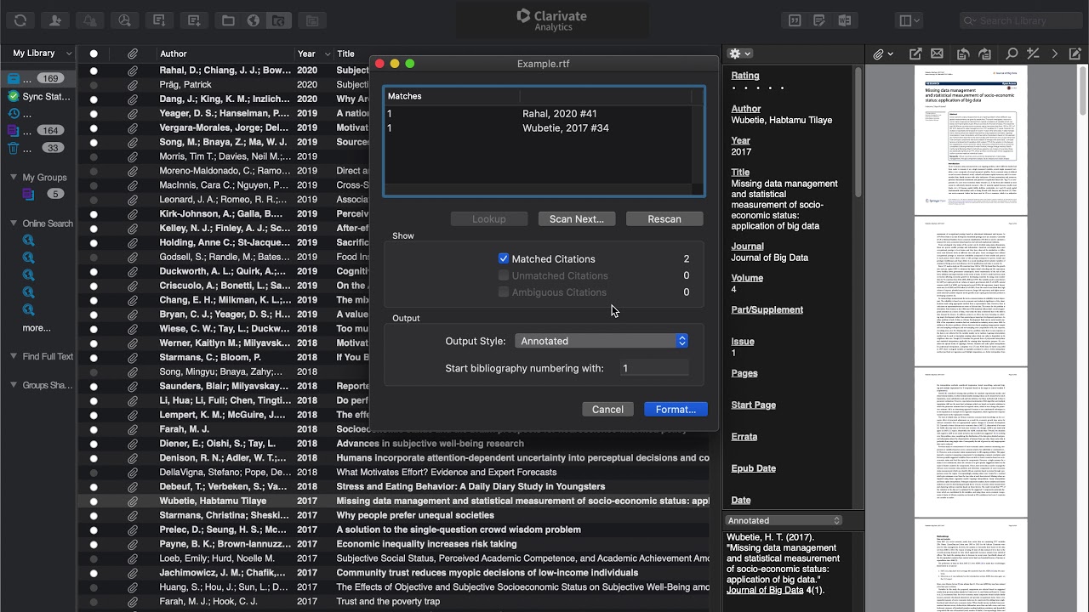This screenshot has width=1089, height=612.
Task: Toggle read status dot for Godsell, S.
Action: (94, 257)
